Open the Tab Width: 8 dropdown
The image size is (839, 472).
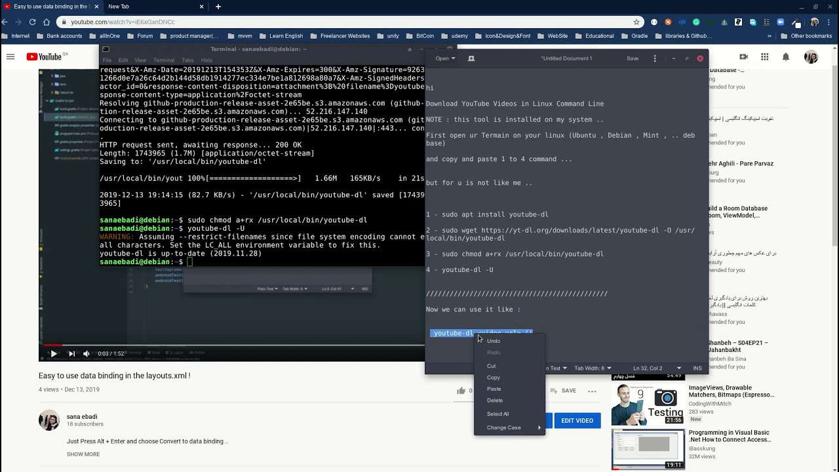coord(593,368)
